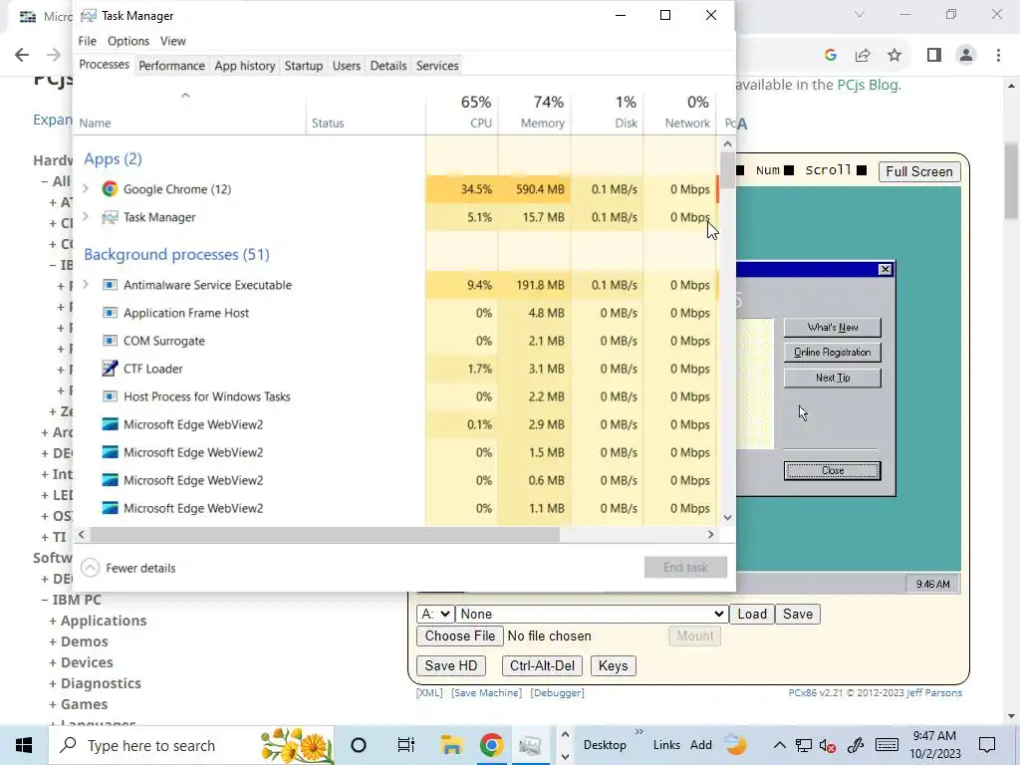This screenshot has height=765, width=1020.
Task: Click the Google Chrome process icon
Action: (x=110, y=189)
